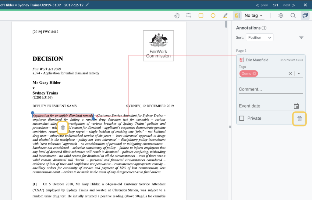Click the Annotations (1) heading

[x=251, y=28]
